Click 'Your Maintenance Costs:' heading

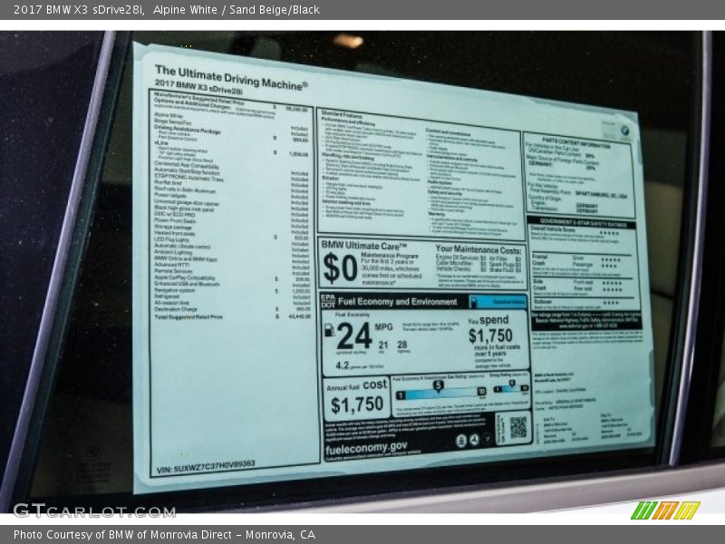[x=478, y=249]
